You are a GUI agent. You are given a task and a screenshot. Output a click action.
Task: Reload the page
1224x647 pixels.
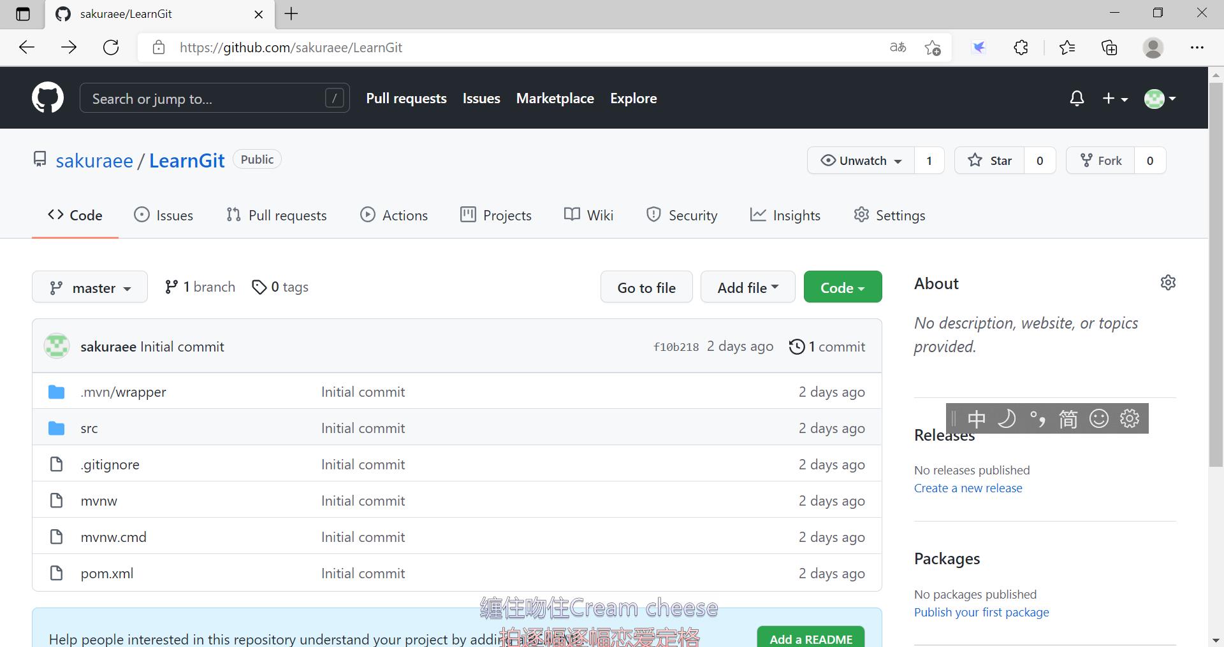[111, 47]
